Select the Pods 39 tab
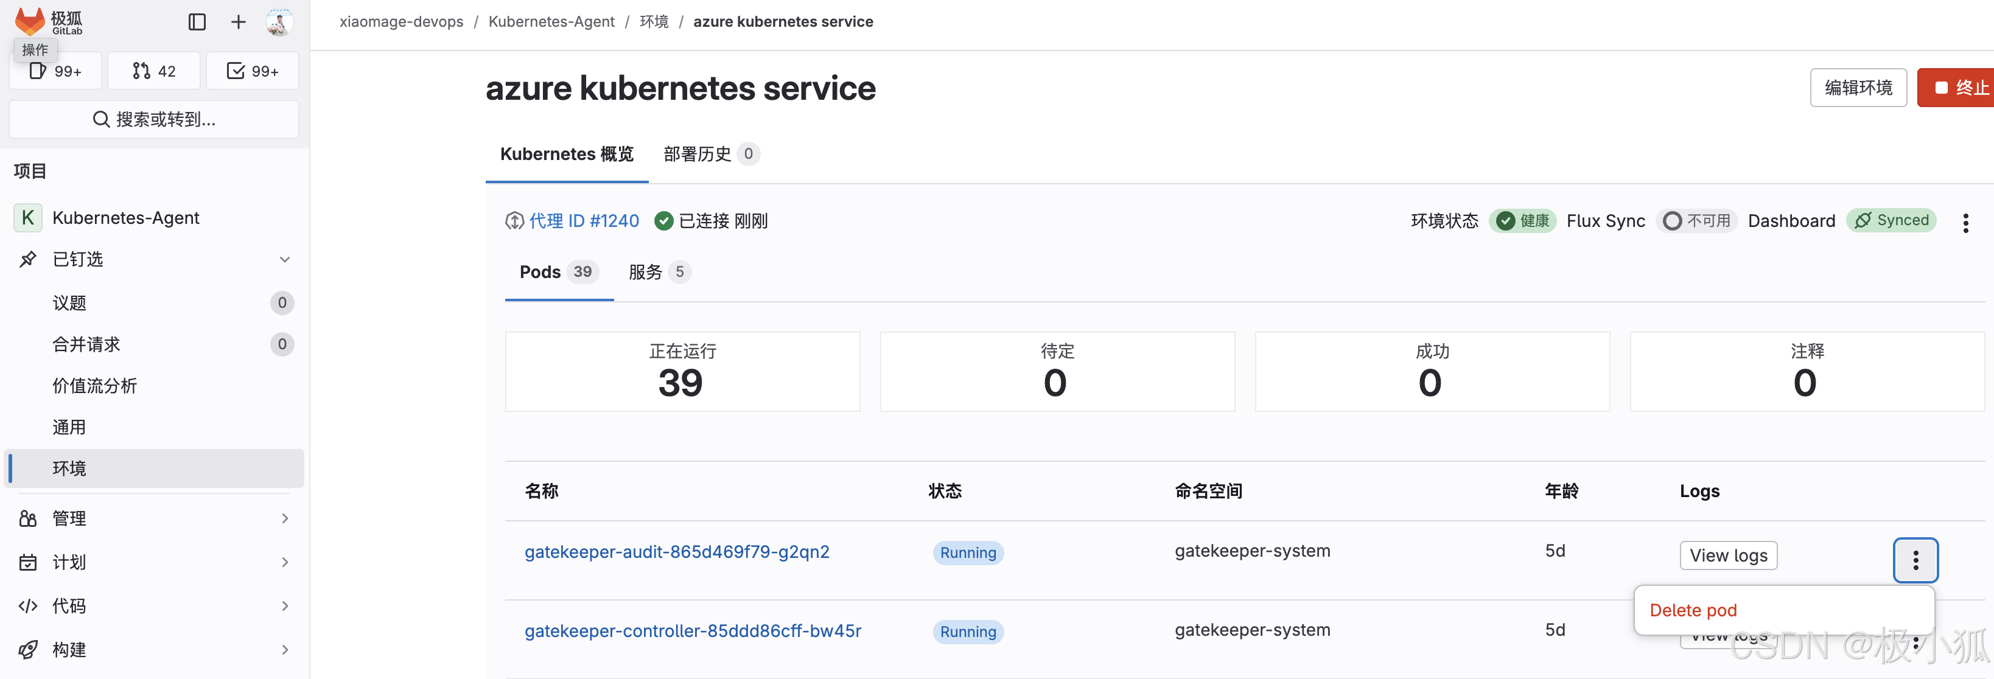Viewport: 1994px width, 679px height. [x=559, y=272]
